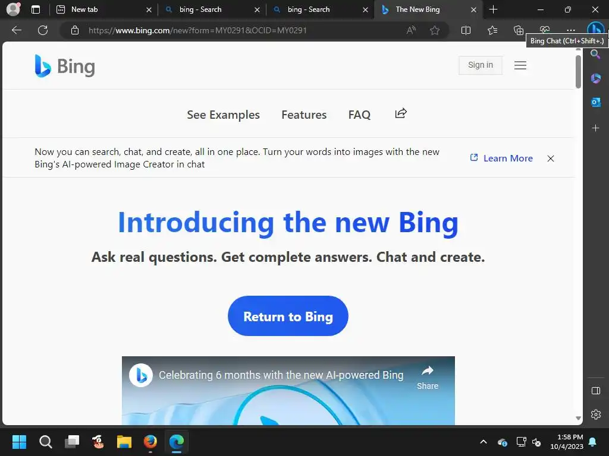Go to Features section
Screen dimensions: 609x456
click(x=304, y=115)
